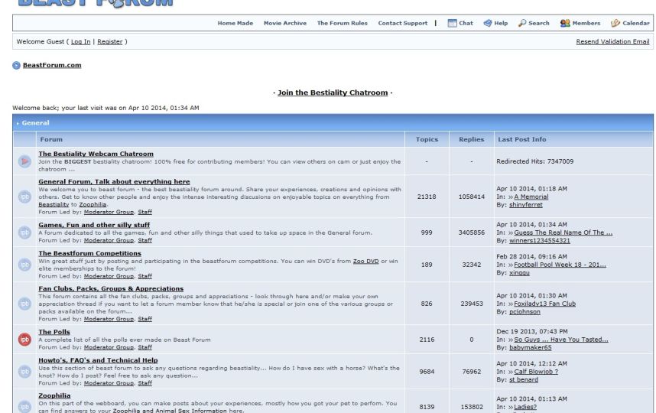Open the Foxilady13 Fan Club thread

(544, 304)
